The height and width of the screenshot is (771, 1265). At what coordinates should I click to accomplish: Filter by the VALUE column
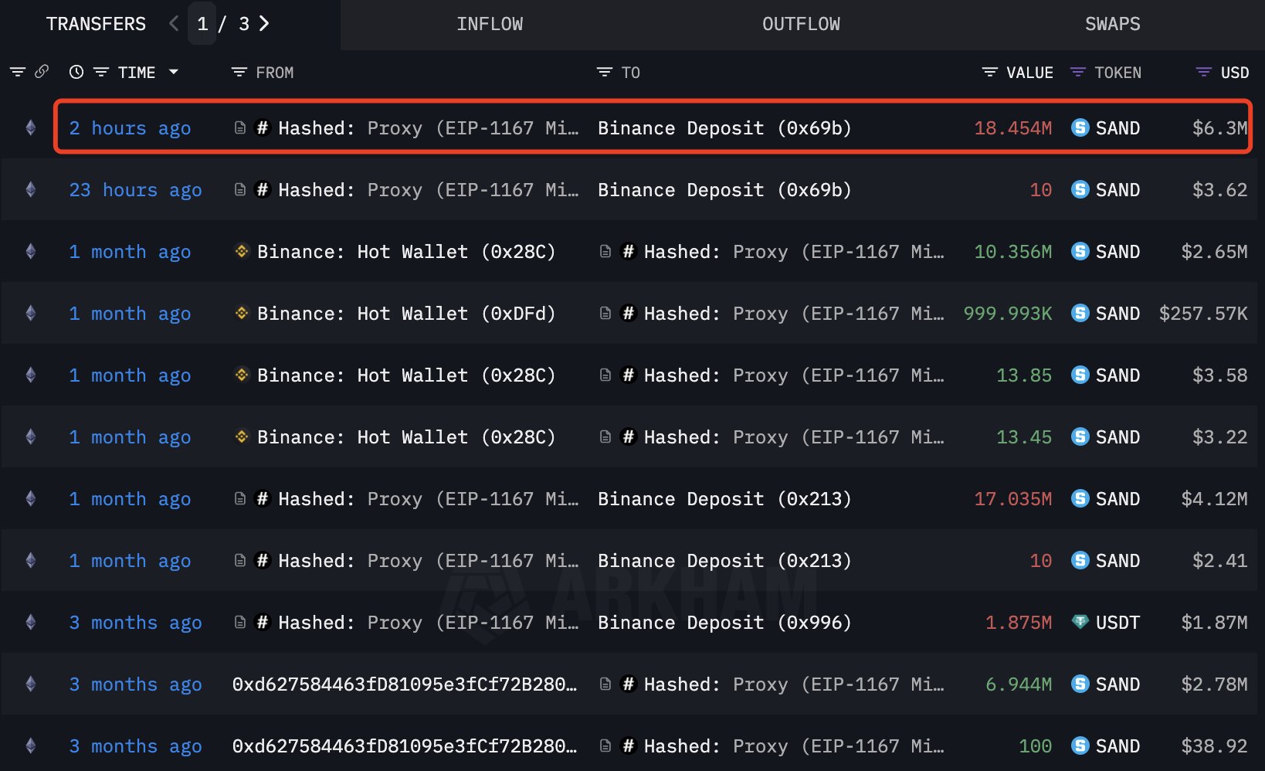pyautogui.click(x=989, y=72)
